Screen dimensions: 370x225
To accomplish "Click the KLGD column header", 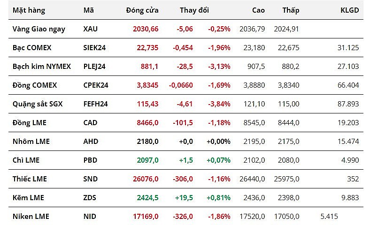I will [349, 10].
